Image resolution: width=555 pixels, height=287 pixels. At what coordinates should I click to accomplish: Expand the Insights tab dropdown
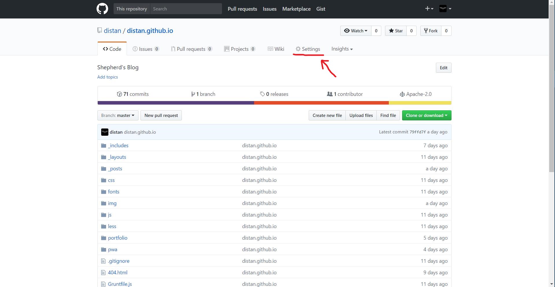342,49
